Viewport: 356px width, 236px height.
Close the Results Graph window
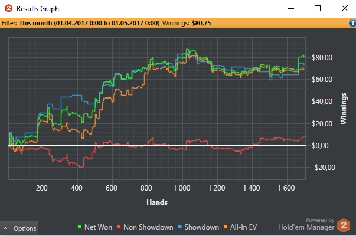345,8
